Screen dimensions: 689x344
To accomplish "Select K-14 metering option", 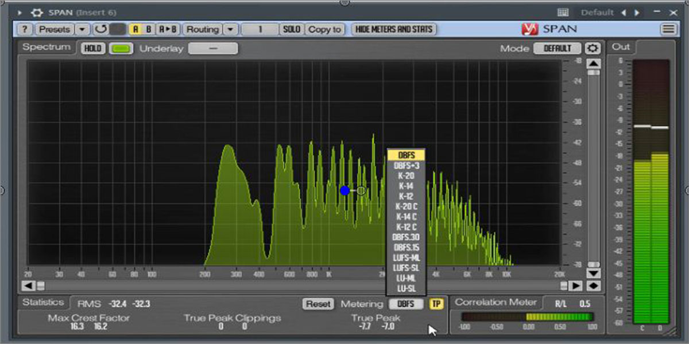I will click(407, 186).
